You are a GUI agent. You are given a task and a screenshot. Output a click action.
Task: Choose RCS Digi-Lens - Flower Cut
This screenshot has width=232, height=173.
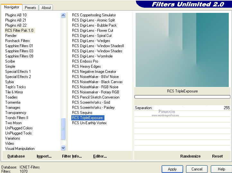tap(93, 30)
